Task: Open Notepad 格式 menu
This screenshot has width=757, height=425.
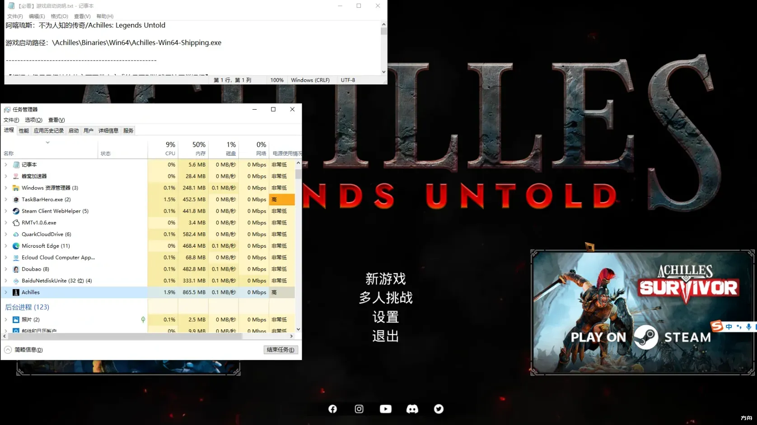Action: 59,16
